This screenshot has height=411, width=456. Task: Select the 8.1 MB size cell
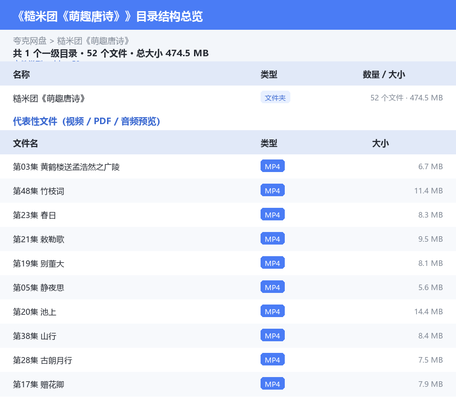click(x=430, y=263)
